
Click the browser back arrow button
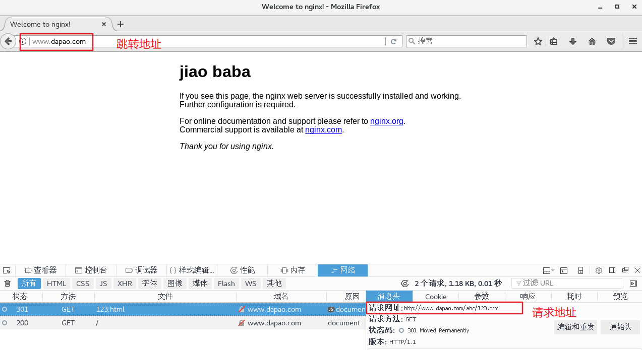8,41
